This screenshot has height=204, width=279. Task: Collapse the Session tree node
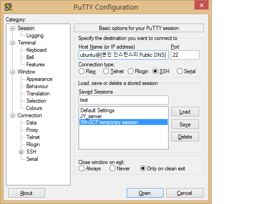pos(12,29)
